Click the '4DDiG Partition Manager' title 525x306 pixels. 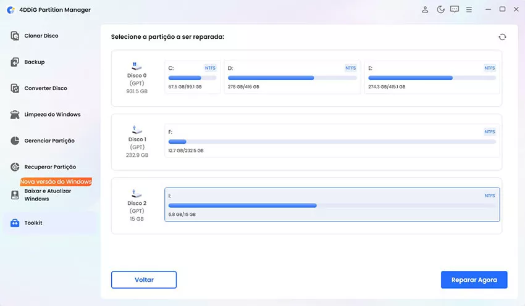55,10
